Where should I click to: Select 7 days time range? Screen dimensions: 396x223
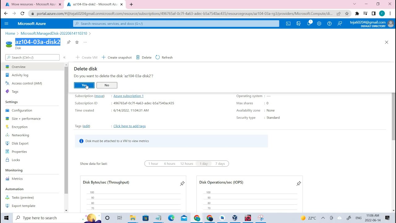coord(220,164)
